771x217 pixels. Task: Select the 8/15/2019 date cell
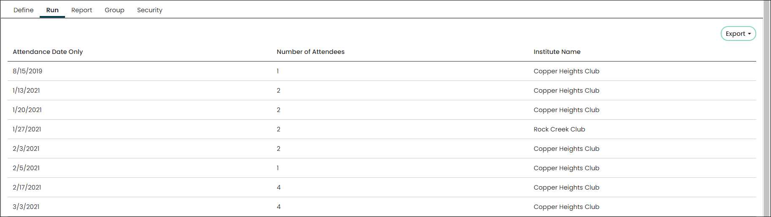click(x=27, y=71)
